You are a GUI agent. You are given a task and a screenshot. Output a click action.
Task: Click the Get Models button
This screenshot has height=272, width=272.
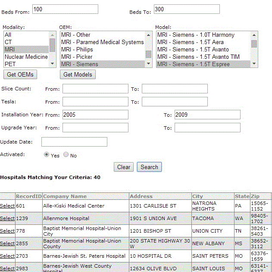[78, 74]
